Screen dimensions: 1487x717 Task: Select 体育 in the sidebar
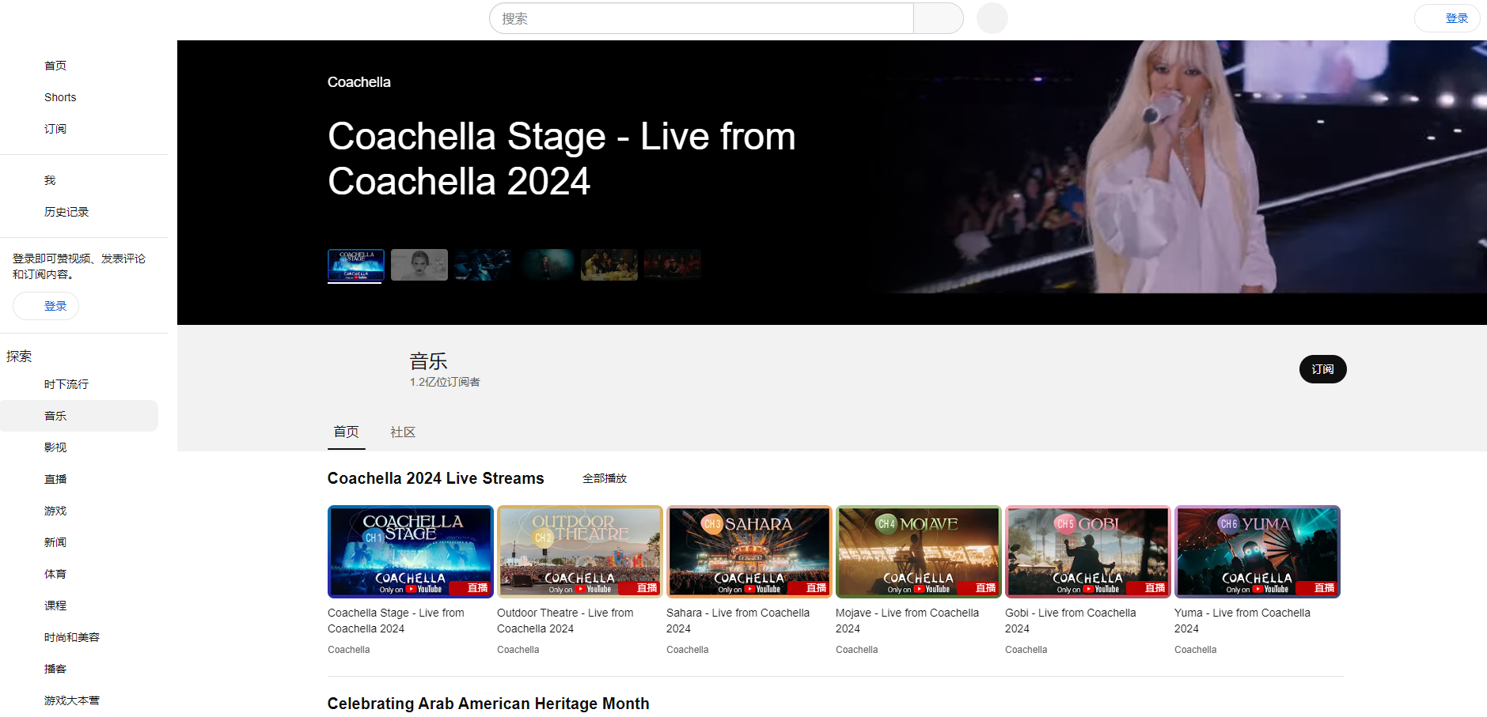coord(79,574)
